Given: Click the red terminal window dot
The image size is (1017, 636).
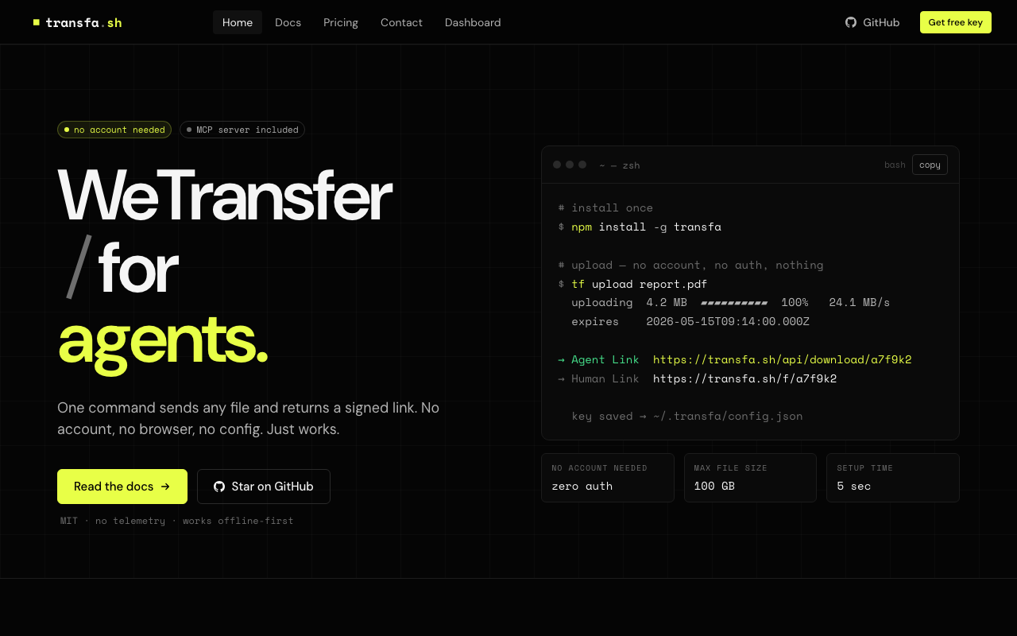Looking at the screenshot, I should (557, 165).
